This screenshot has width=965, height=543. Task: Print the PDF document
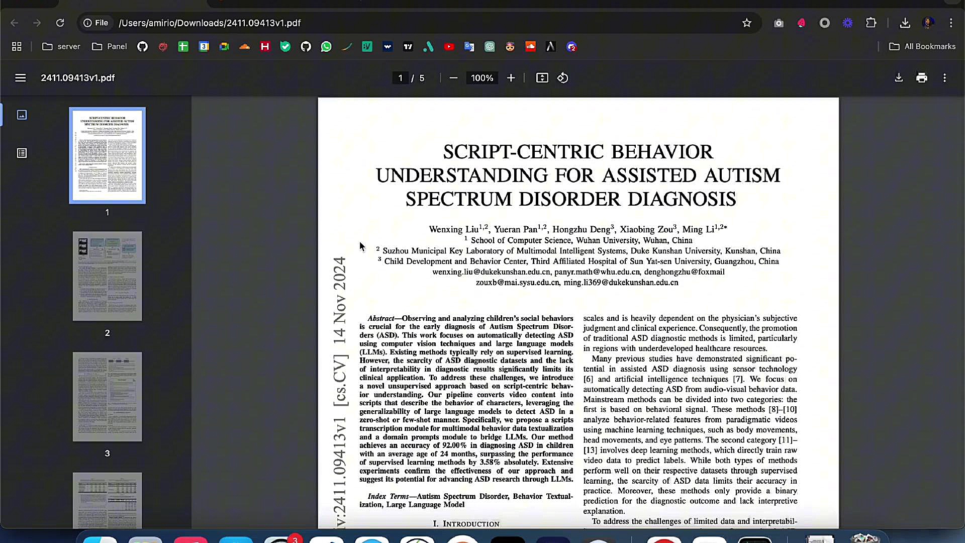pos(921,78)
